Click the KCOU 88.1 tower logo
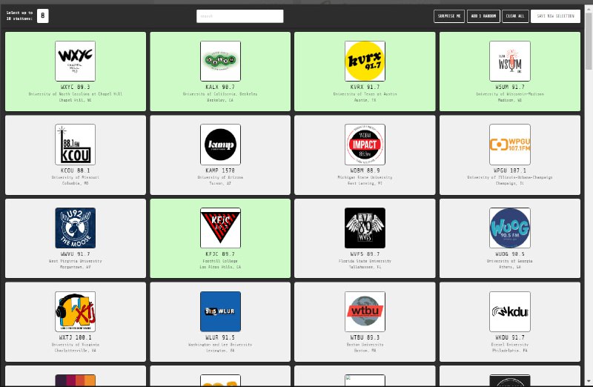 point(75,144)
